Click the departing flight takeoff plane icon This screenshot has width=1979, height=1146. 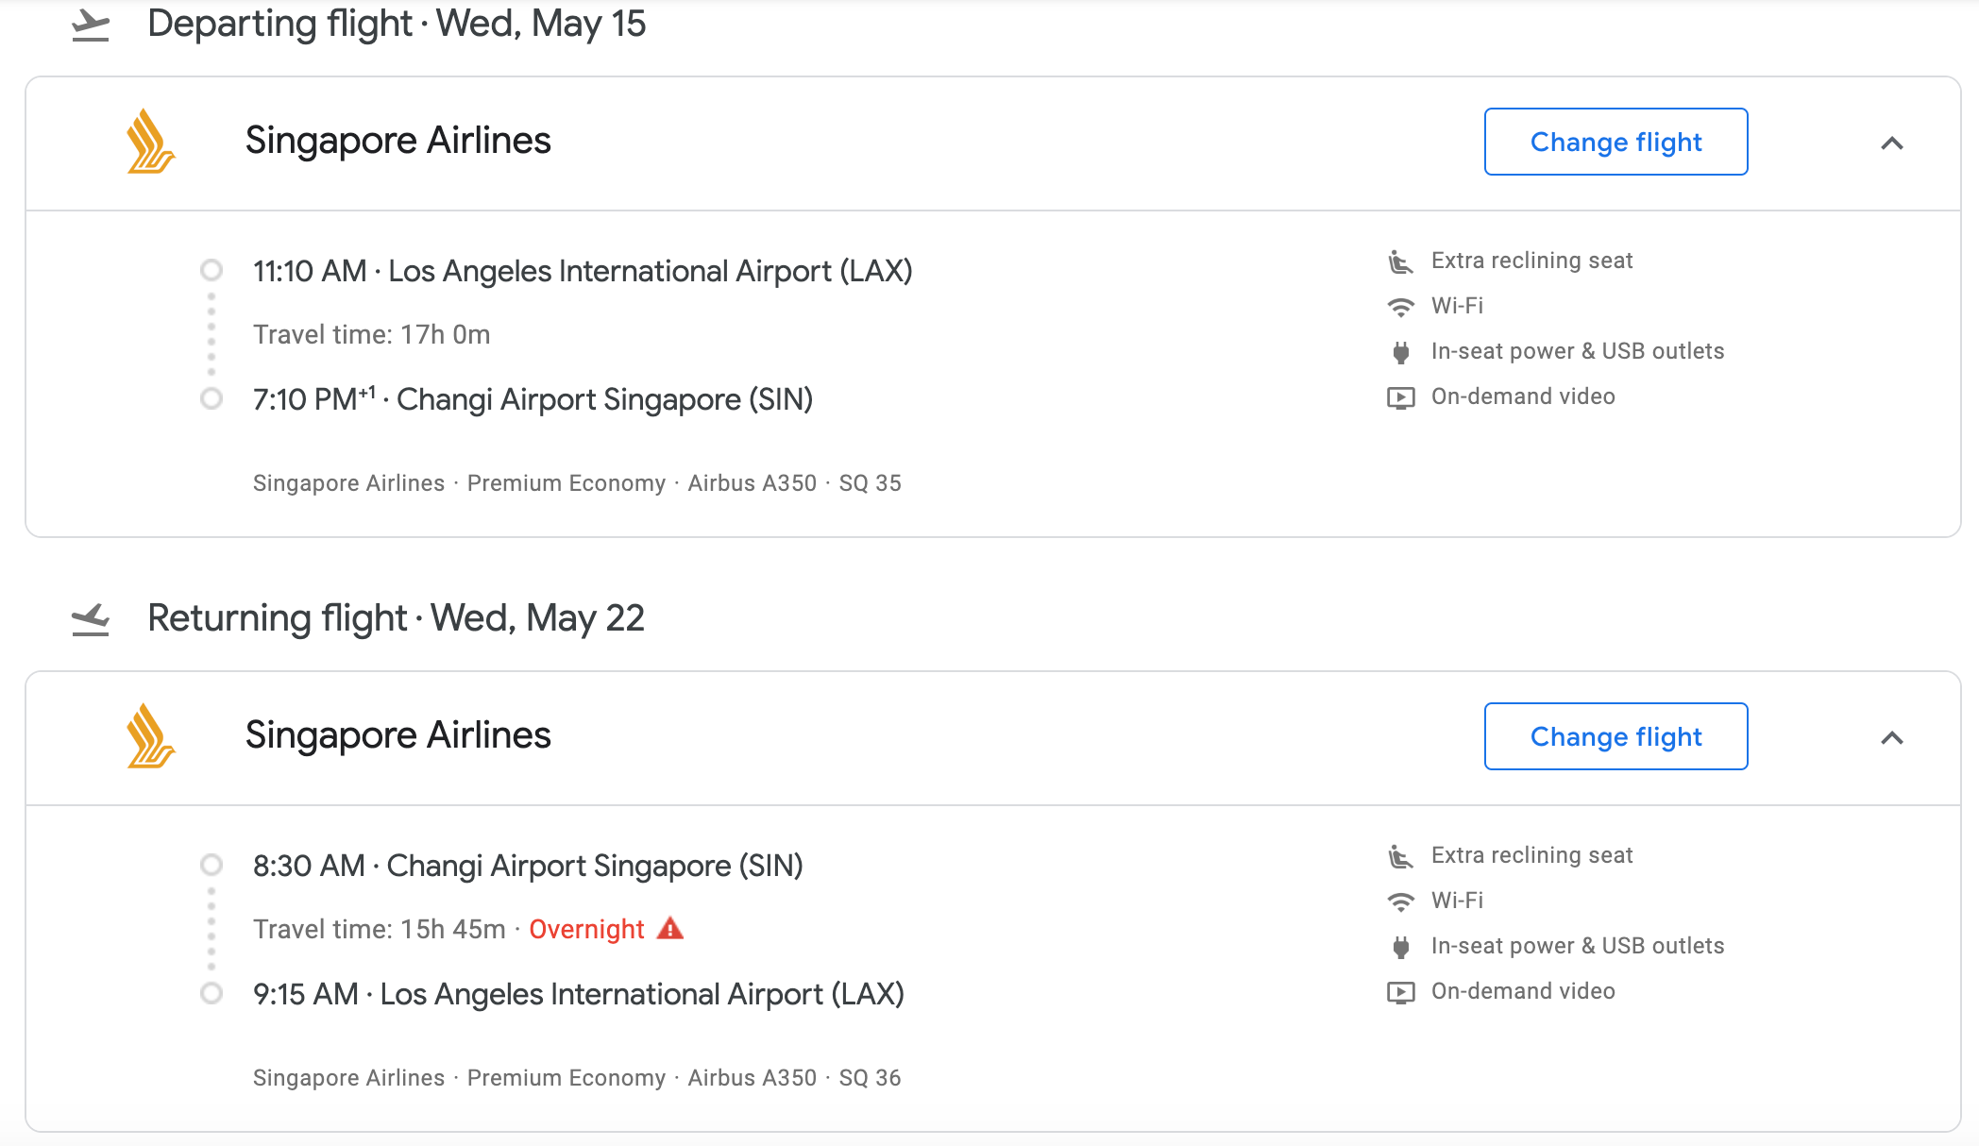(x=91, y=25)
